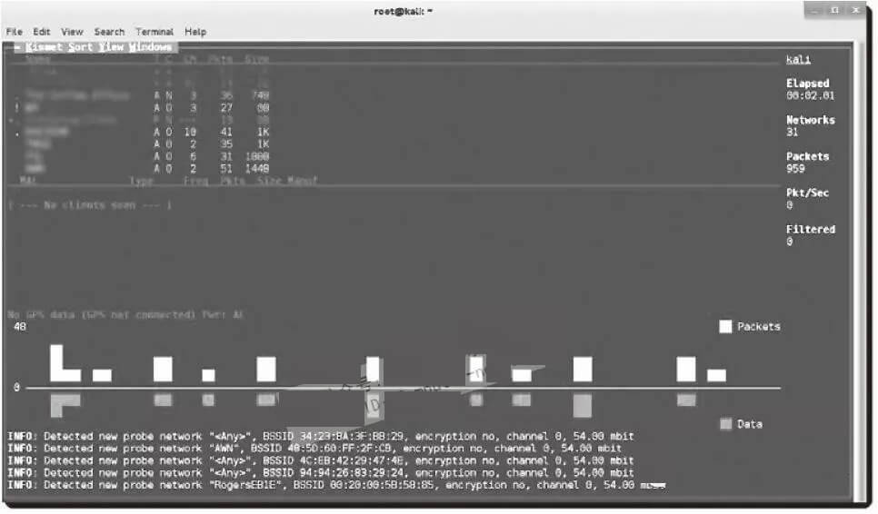
Task: Open the Search menu
Action: pos(109,32)
